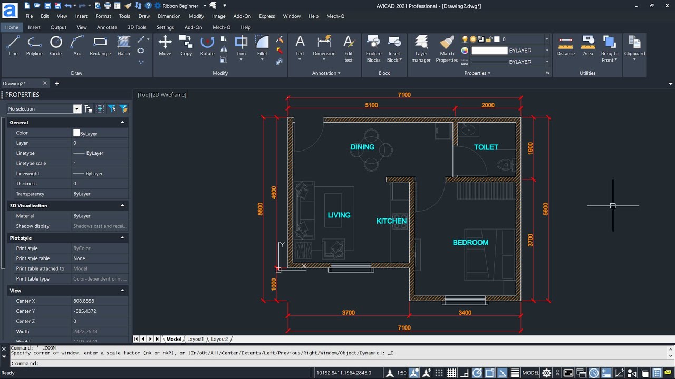Toggle orthogonal mode in status bar
675x379 pixels.
465,373
